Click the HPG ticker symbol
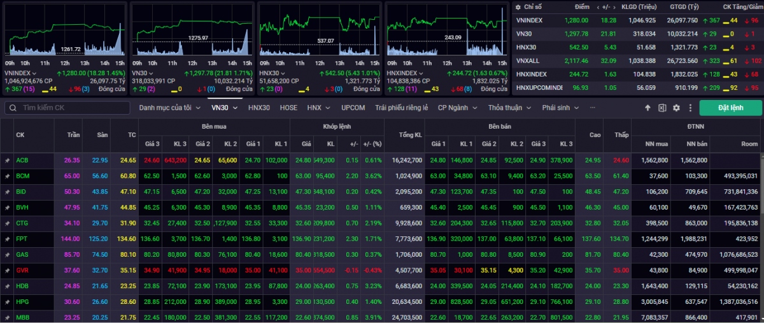 point(22,301)
